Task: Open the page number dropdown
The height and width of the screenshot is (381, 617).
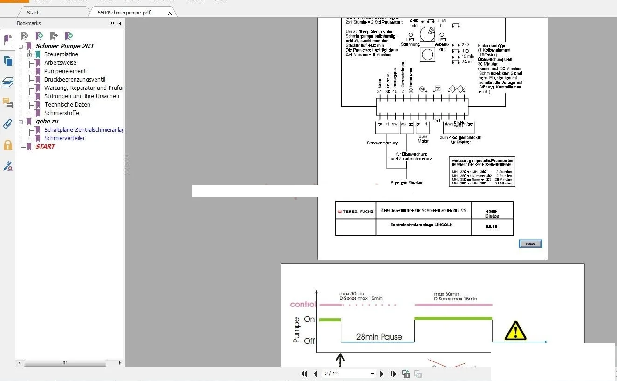Action: (372, 374)
